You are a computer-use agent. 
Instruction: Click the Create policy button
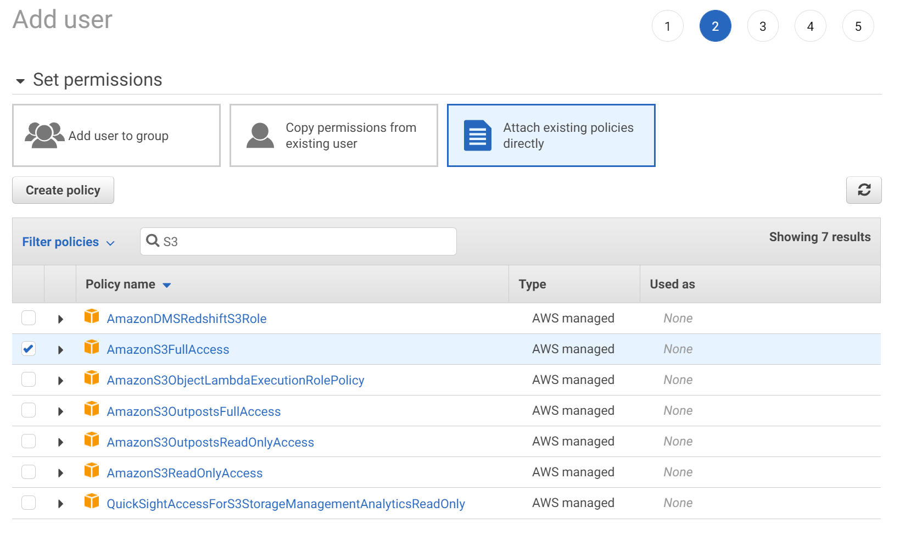[x=63, y=190]
